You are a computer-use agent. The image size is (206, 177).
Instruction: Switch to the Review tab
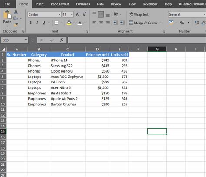coord(116,4)
